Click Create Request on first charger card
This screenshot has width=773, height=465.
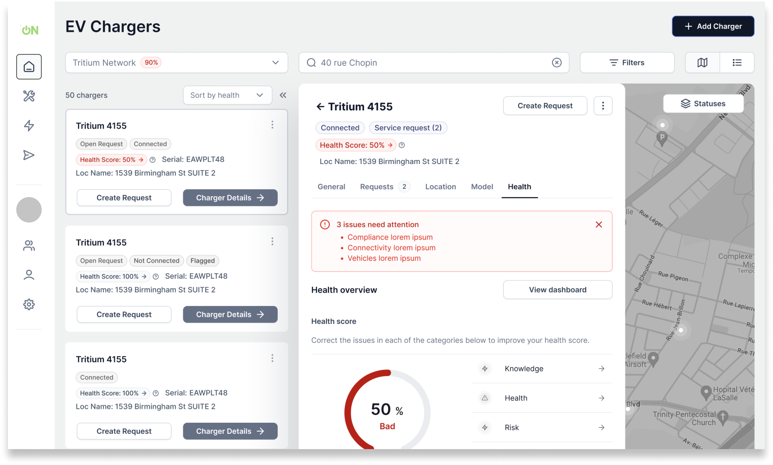tap(124, 198)
